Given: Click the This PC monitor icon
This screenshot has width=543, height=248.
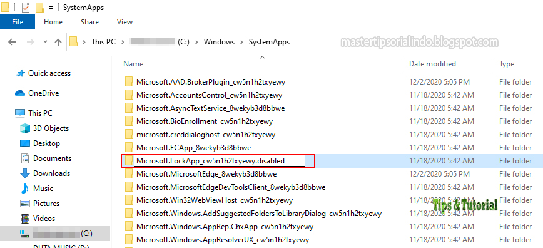Looking at the screenshot, I should point(20,113).
